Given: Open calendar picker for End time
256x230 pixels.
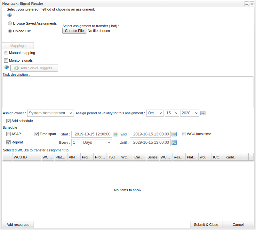Looking at the screenshot, I should [174, 134].
